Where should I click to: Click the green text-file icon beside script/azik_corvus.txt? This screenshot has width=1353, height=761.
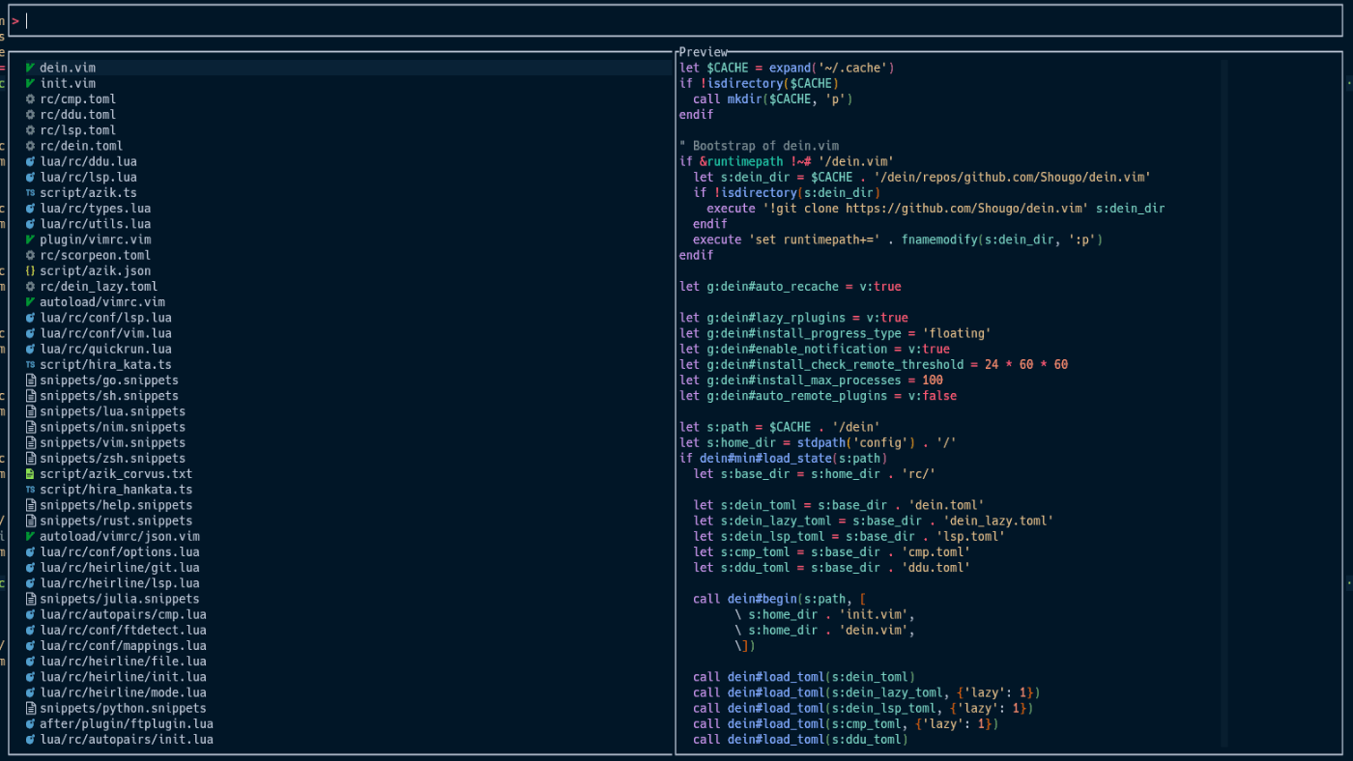click(x=30, y=473)
